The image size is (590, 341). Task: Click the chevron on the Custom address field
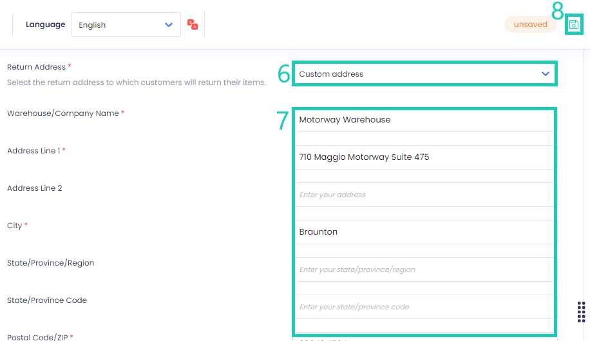click(x=545, y=73)
